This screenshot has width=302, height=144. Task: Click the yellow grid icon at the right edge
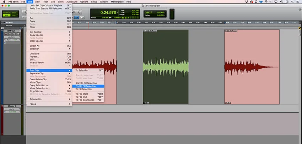point(300,28)
